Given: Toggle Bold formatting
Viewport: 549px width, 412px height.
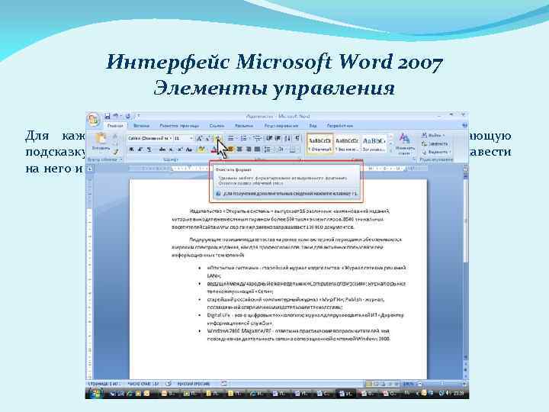Looking at the screenshot, I should [132, 150].
